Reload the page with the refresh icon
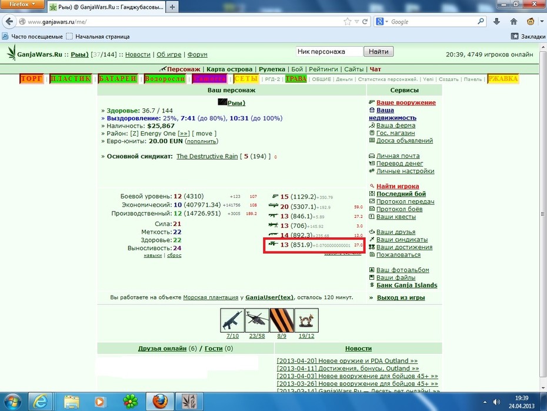The image size is (547, 411). coord(365,22)
